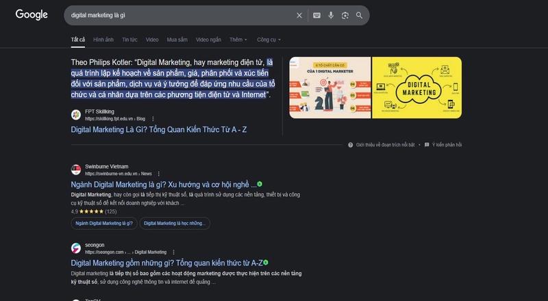Search by image with Google Lens icon
This screenshot has height=301, width=548.
click(x=345, y=15)
